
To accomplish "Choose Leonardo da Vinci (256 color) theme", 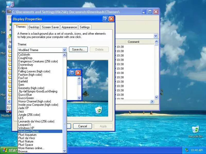I will [x=40, y=121].
